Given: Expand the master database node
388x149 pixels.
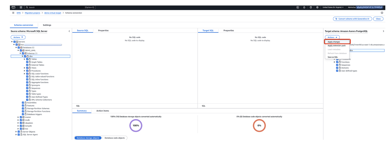Looking at the screenshot, I should pyautogui.click(x=18, y=117).
